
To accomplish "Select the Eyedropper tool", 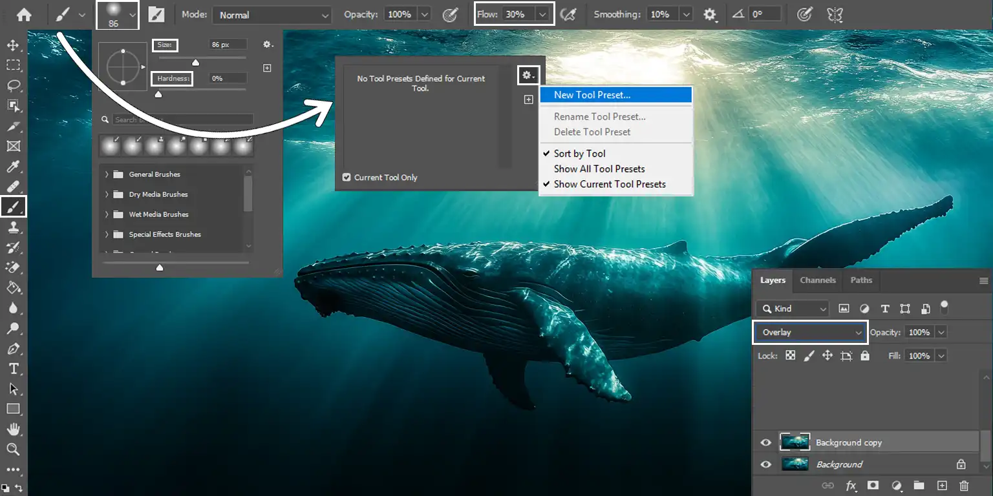I will [13, 167].
